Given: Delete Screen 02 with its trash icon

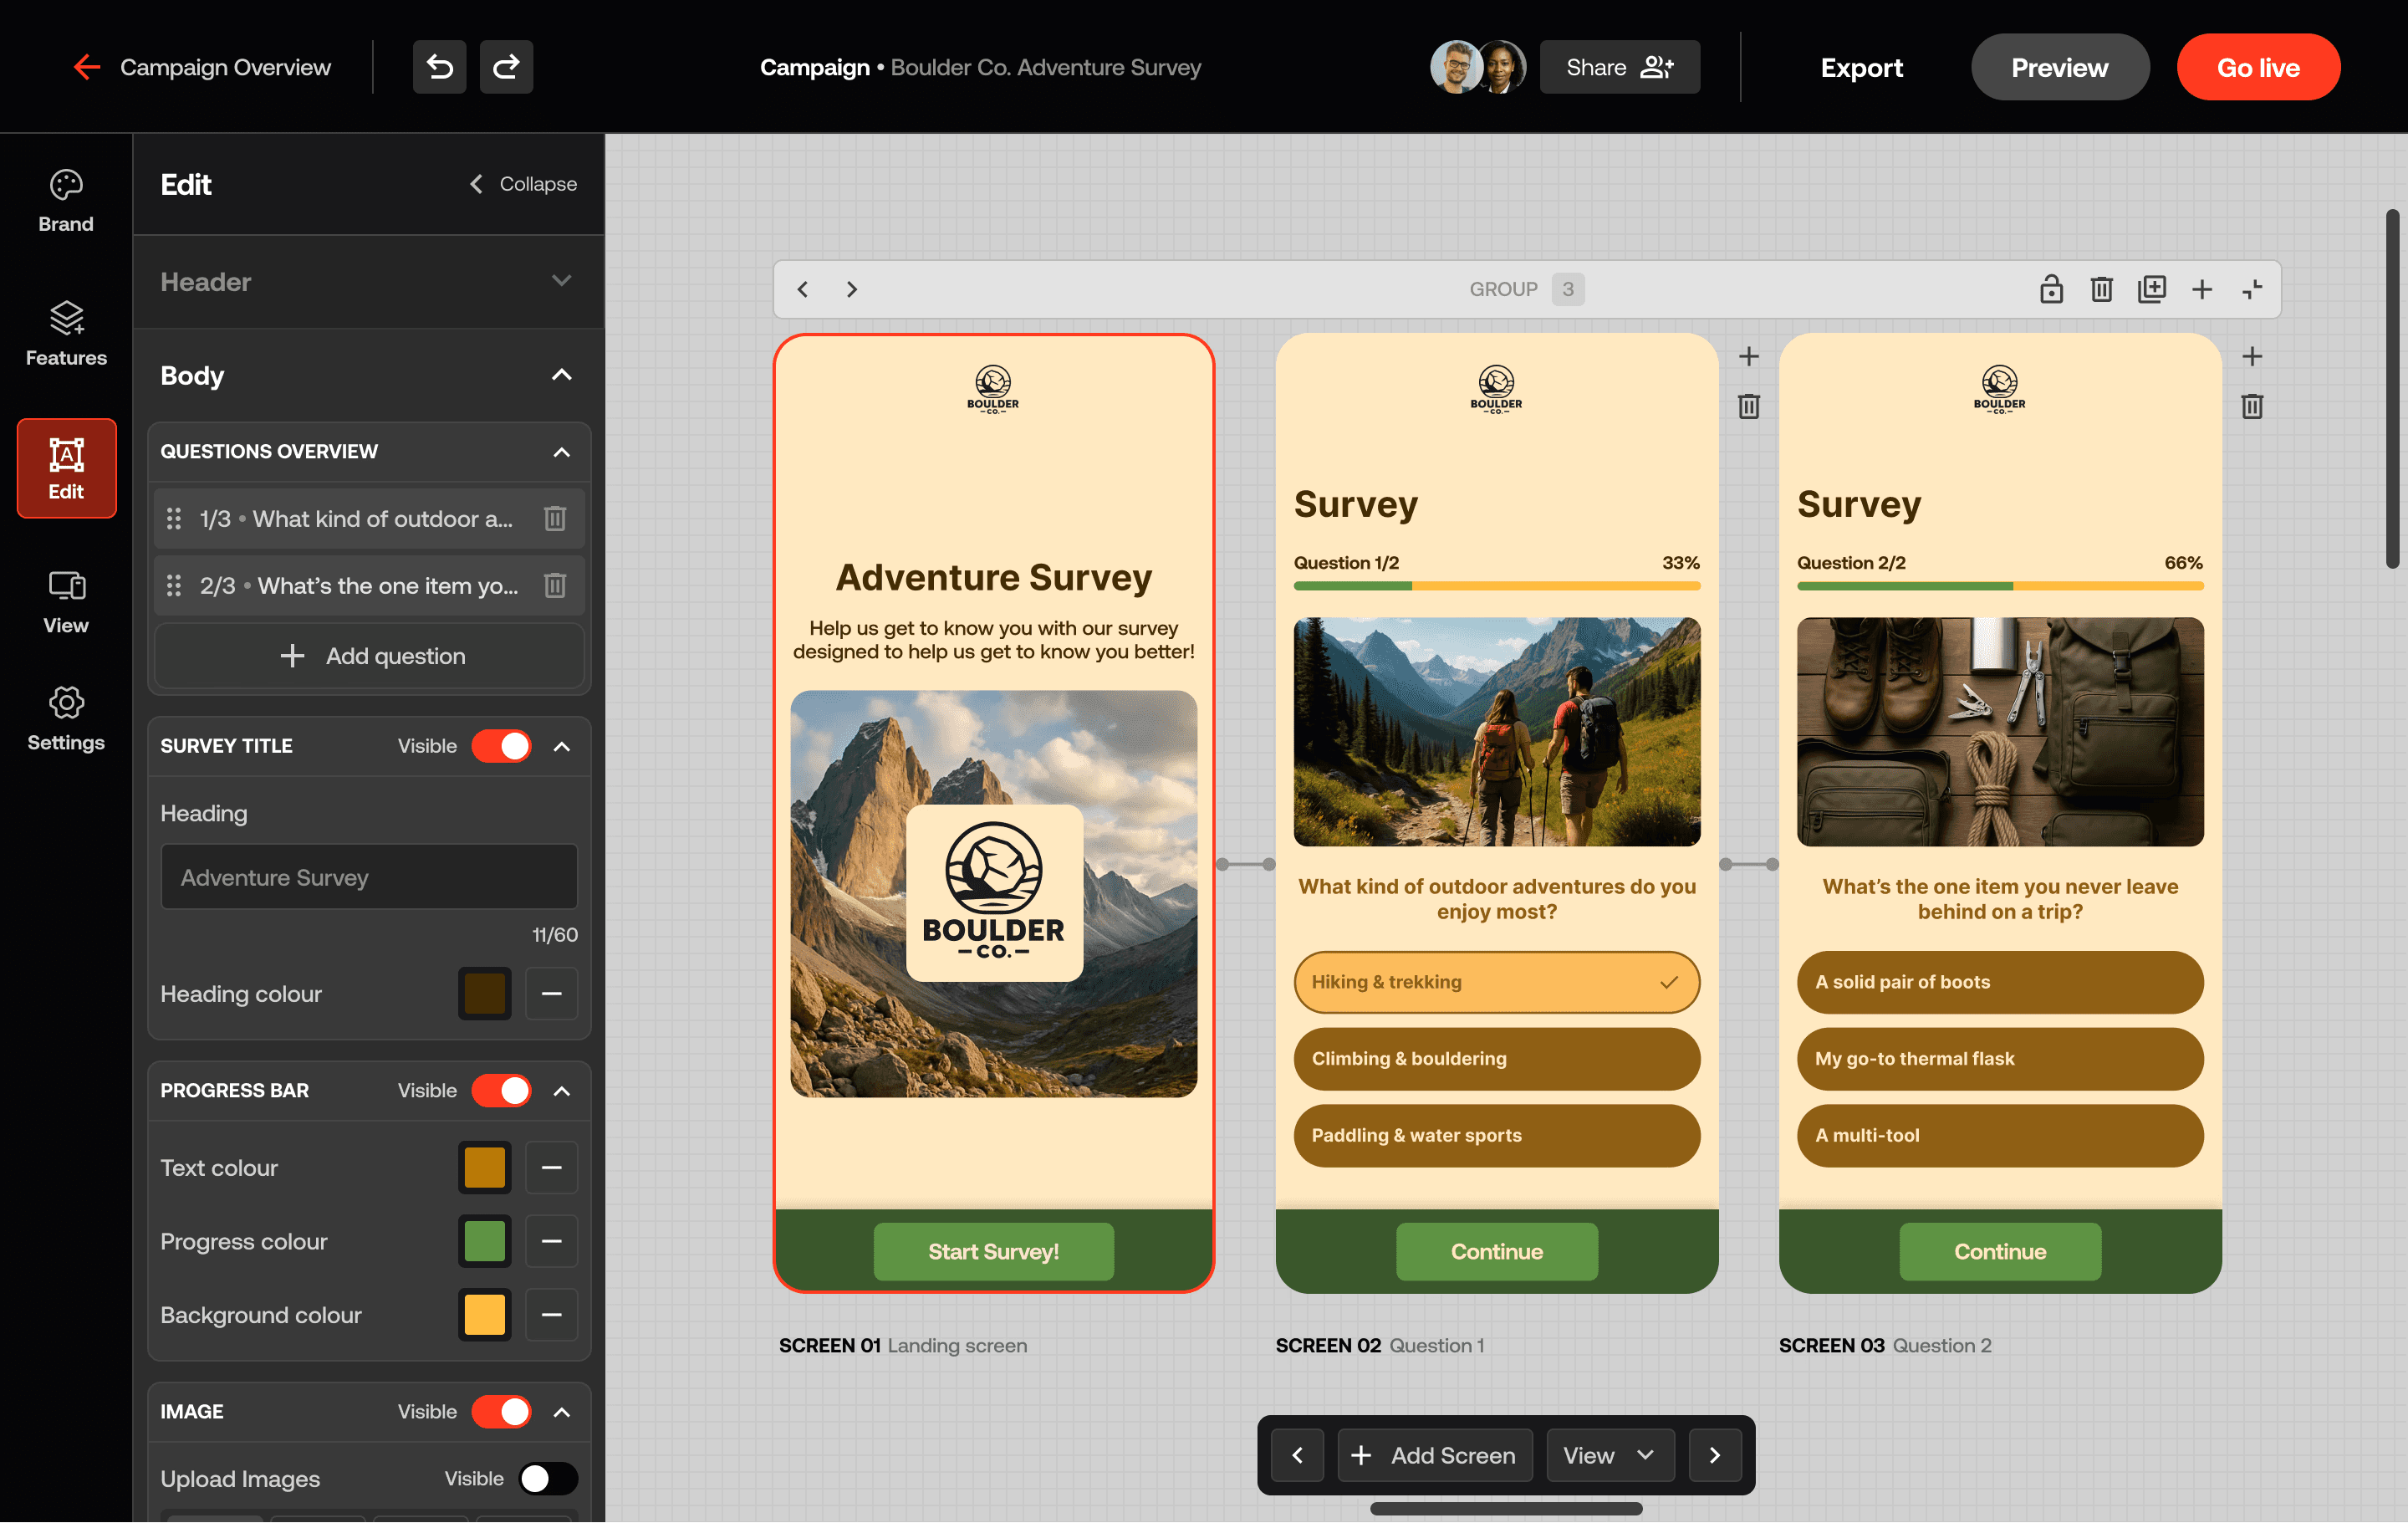Looking at the screenshot, I should point(1748,406).
